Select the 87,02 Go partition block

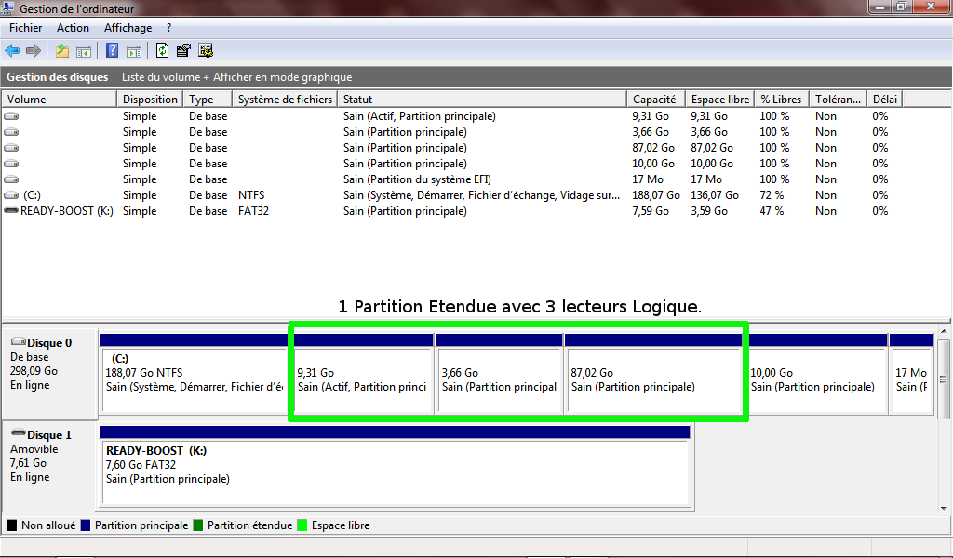coord(651,379)
